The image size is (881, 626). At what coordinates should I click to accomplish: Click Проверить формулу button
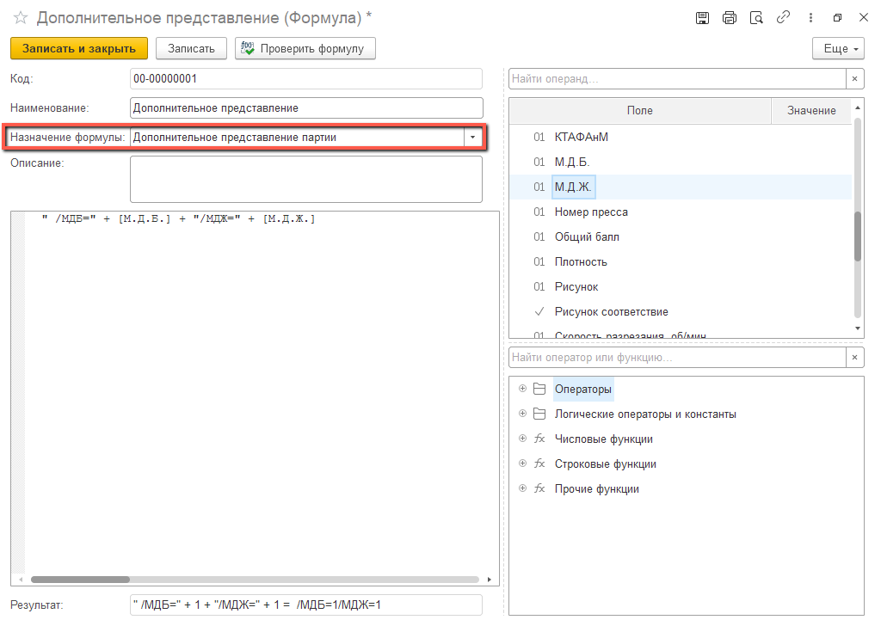point(305,49)
